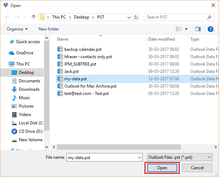
Task: Click the CD Drive disc icon
Action: pyautogui.click(x=14, y=132)
